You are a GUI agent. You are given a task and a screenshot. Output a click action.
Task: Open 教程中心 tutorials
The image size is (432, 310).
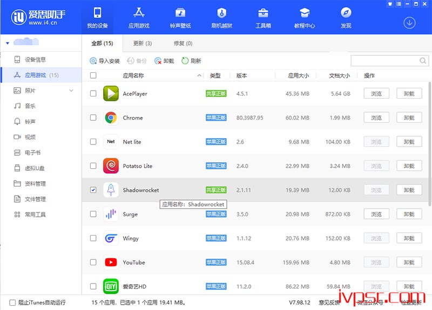305,18
